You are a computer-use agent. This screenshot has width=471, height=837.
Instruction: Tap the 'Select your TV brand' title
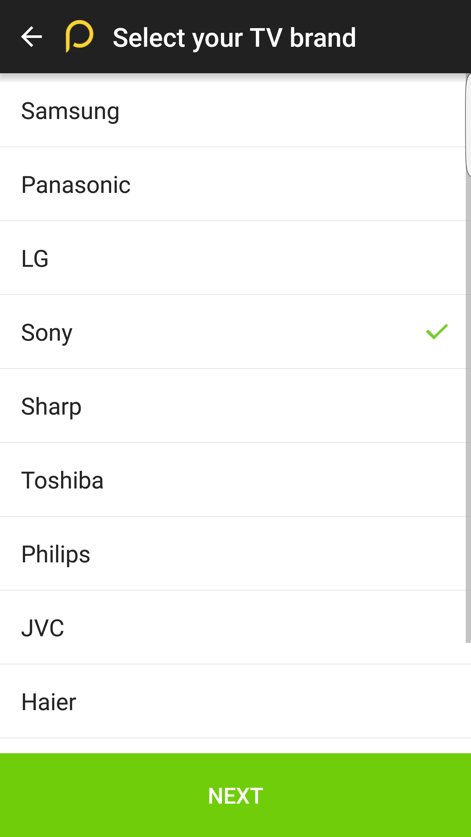tap(234, 37)
